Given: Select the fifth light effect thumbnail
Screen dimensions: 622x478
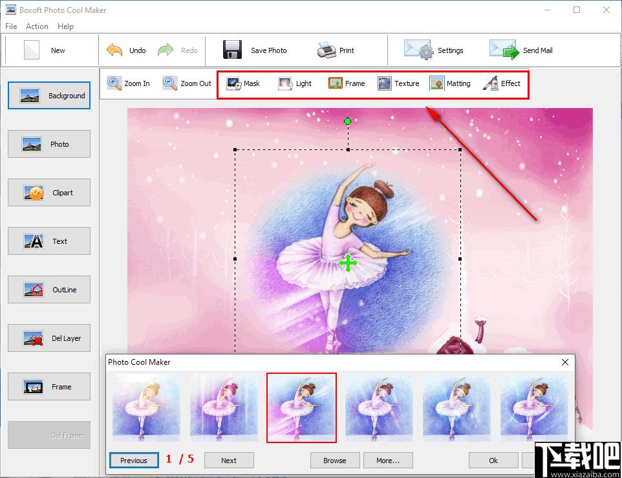Looking at the screenshot, I should coord(456,407).
